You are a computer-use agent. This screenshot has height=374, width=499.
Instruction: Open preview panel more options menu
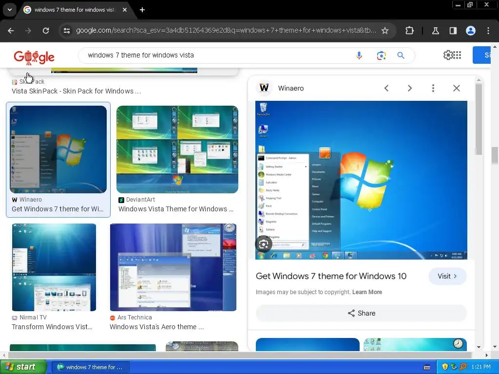click(433, 88)
